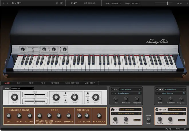Viewport: 189px width, 131px height.
Task: Click the 0.0 dB output level readout
Action: click(x=179, y=3)
